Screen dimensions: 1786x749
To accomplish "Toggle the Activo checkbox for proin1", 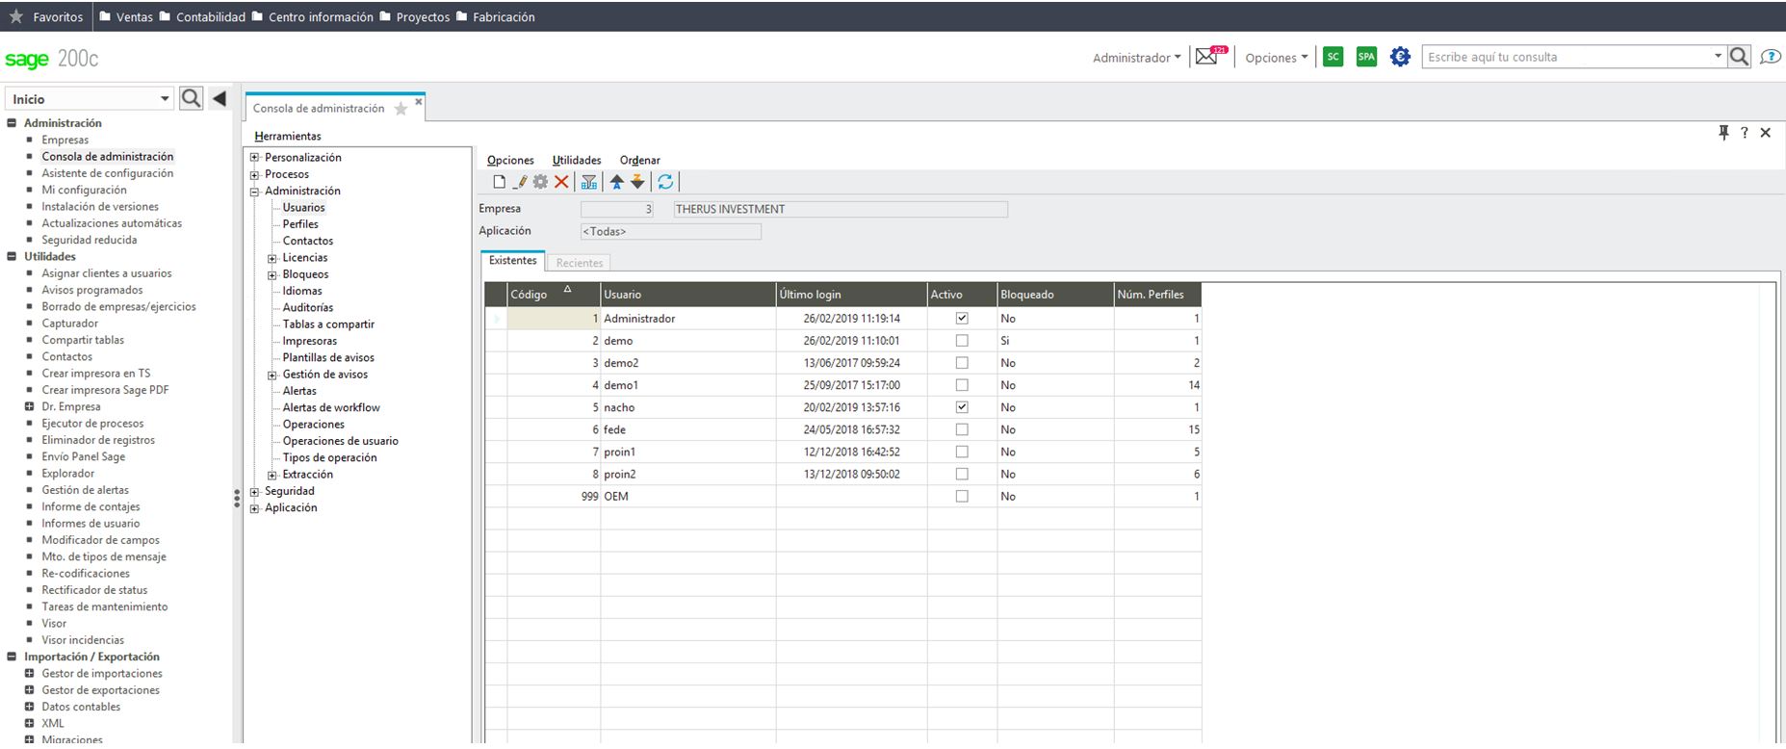I will coord(962,451).
